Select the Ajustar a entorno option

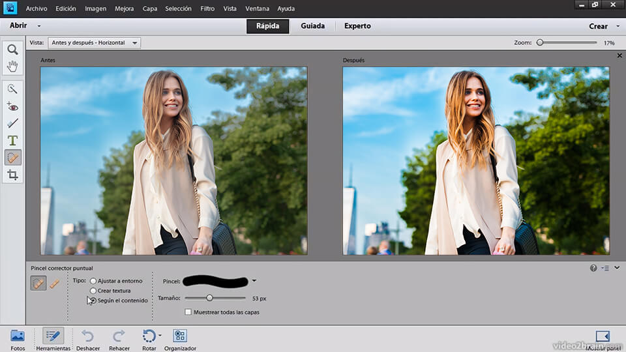tap(93, 281)
